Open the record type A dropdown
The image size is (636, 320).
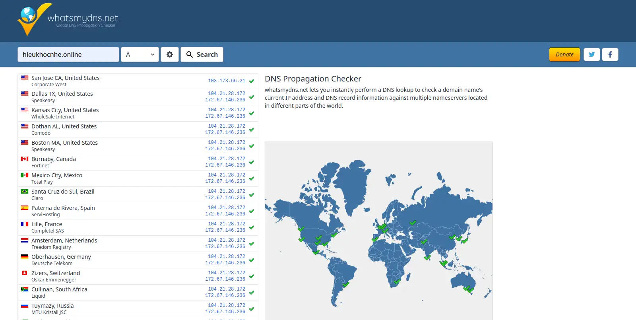point(140,54)
